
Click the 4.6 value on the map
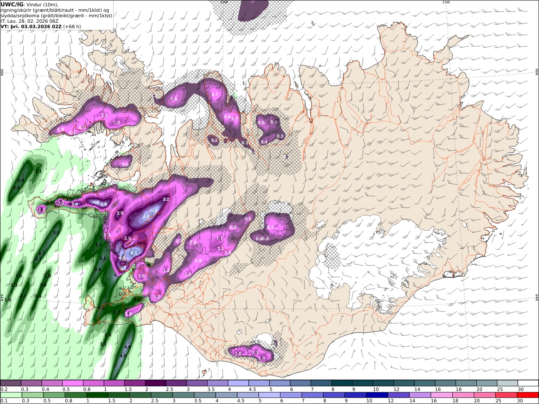[x=96, y=202]
